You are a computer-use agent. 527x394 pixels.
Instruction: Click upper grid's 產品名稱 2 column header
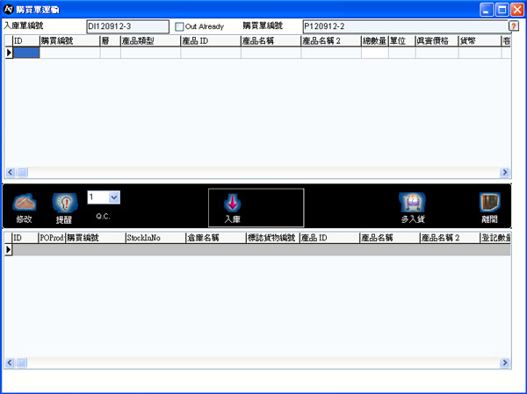point(331,41)
